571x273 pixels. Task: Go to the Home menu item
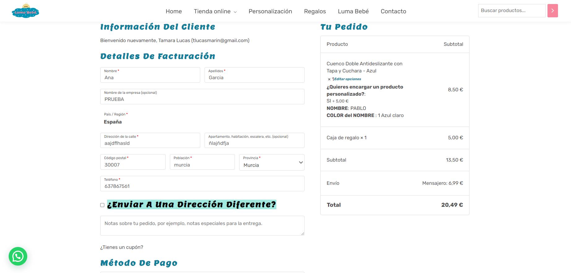tap(174, 11)
